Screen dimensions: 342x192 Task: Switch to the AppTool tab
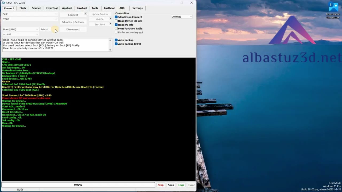pos(67,8)
